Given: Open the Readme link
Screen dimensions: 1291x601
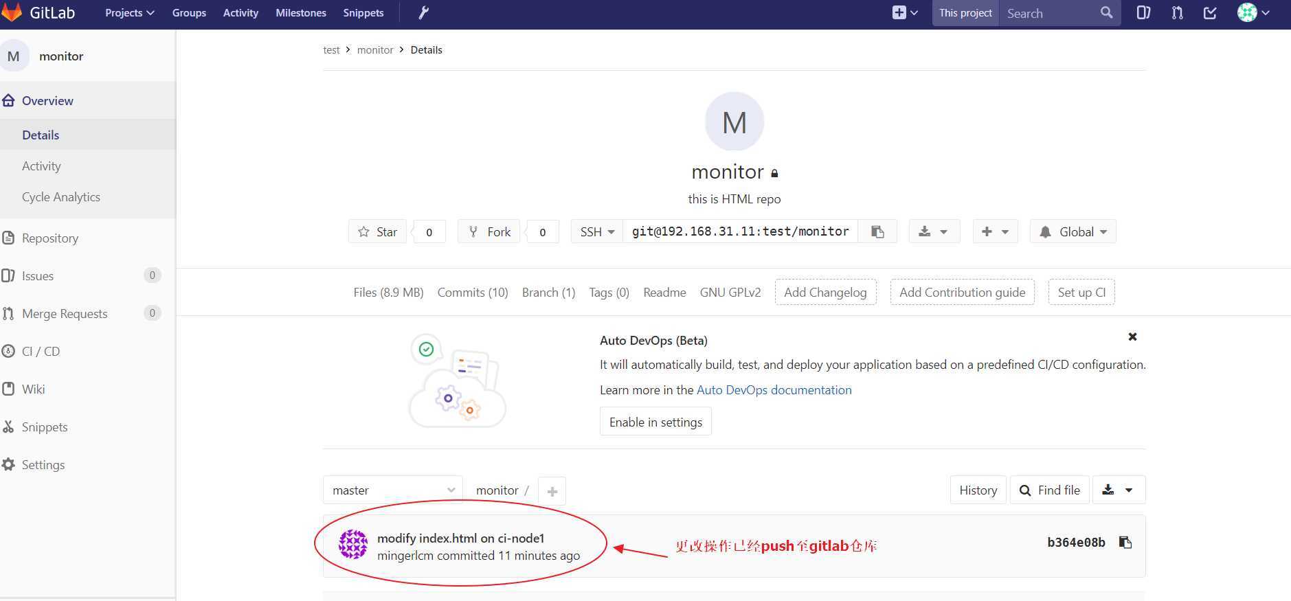Looking at the screenshot, I should pyautogui.click(x=664, y=292).
